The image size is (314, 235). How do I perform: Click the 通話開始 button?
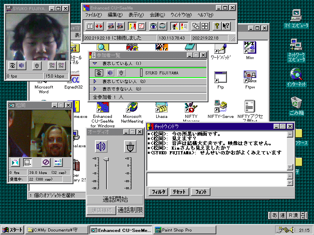(x=115, y=199)
